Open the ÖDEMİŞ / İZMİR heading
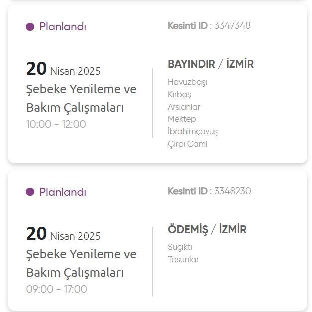Viewport: 312px width, 312px height. (x=207, y=229)
